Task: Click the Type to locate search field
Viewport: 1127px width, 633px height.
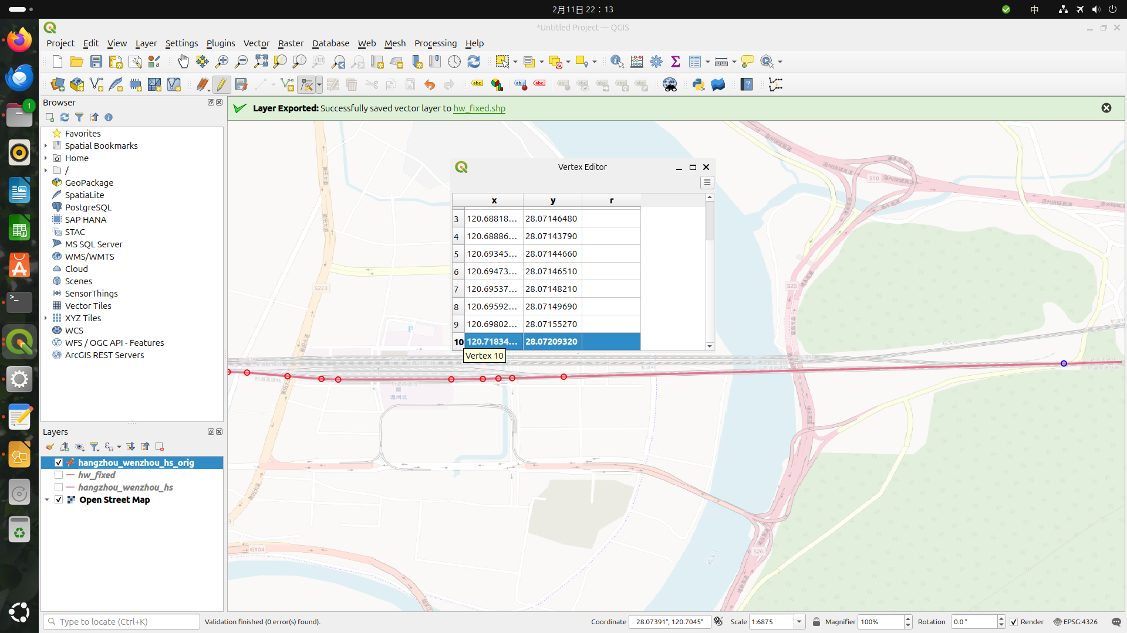Action: point(122,622)
